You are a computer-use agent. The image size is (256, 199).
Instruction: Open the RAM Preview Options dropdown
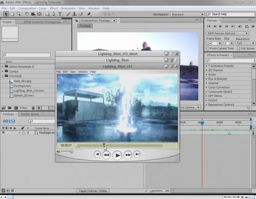(227, 33)
